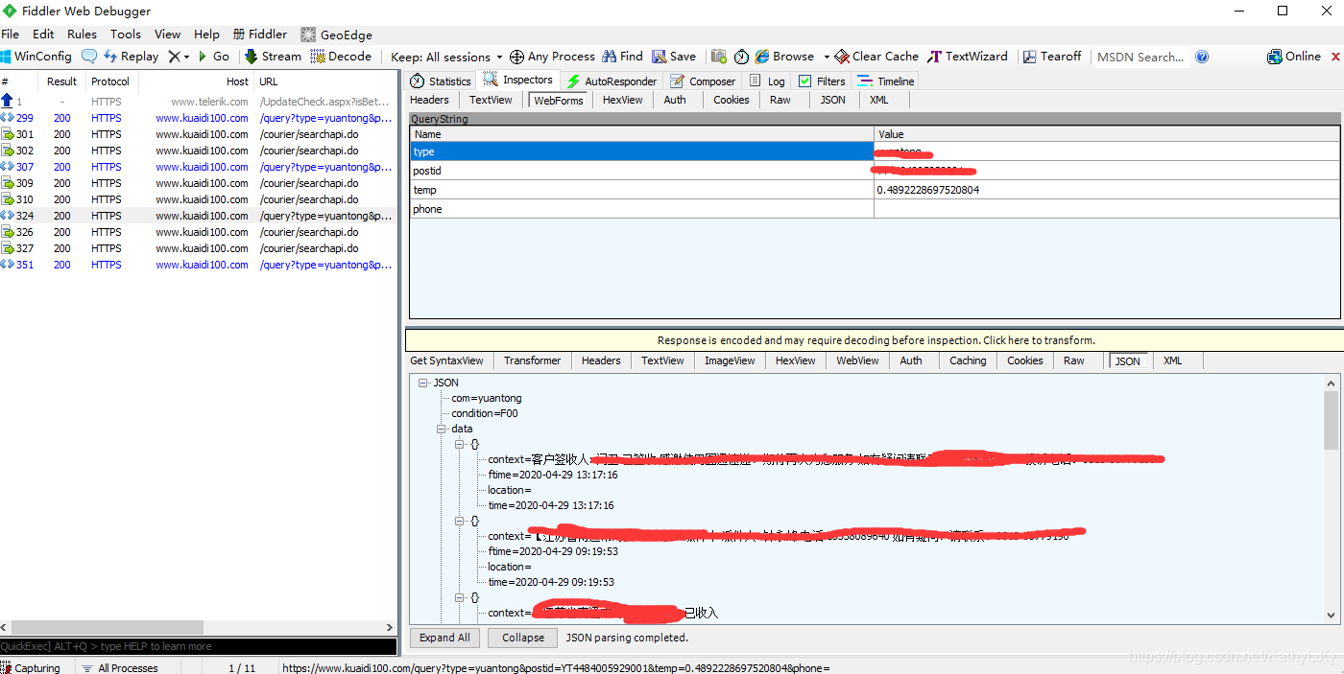Screen dimensions: 1344x674
Task: Toggle Decode in the toolbar
Action: tap(341, 57)
